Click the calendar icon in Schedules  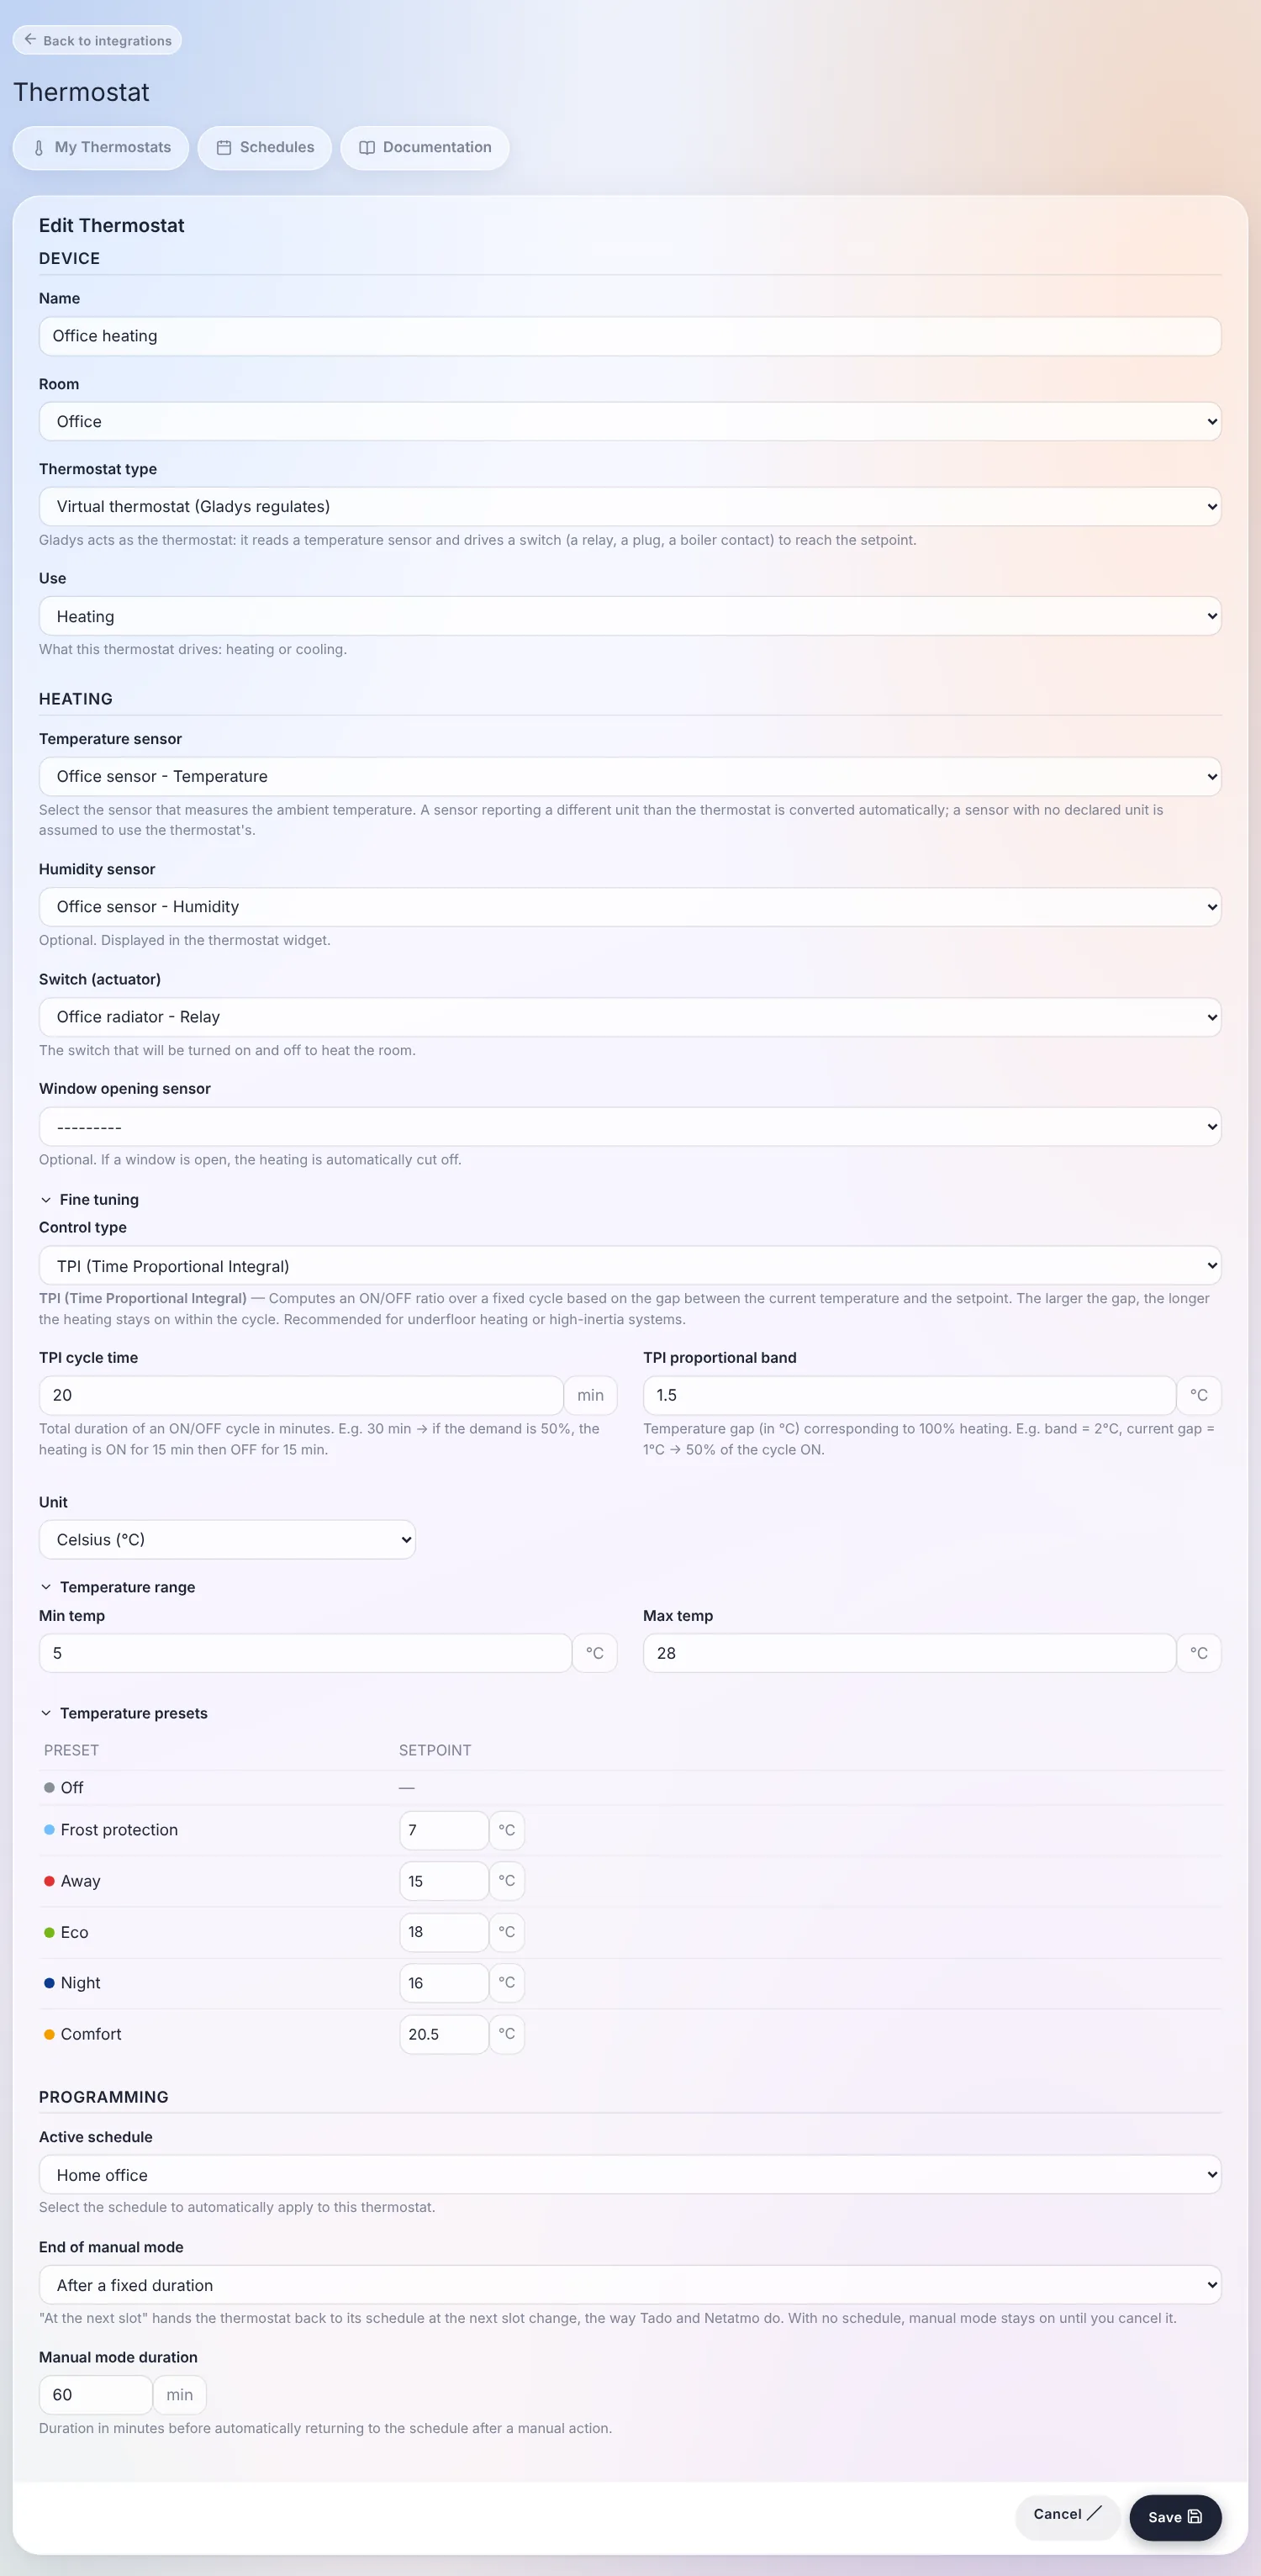[x=224, y=148]
